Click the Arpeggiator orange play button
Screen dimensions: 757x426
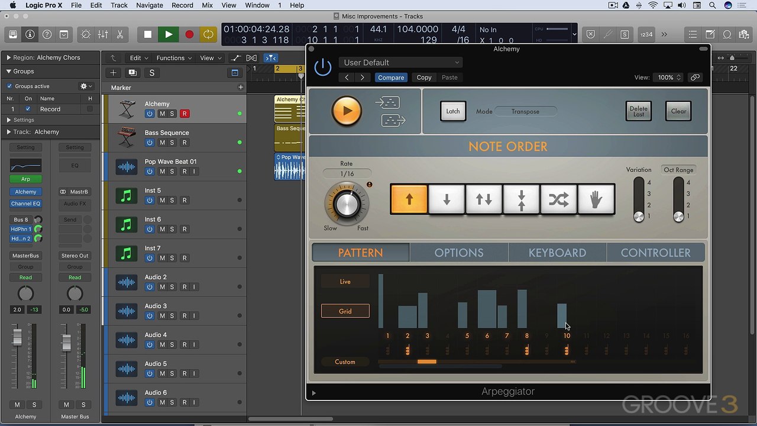click(347, 111)
